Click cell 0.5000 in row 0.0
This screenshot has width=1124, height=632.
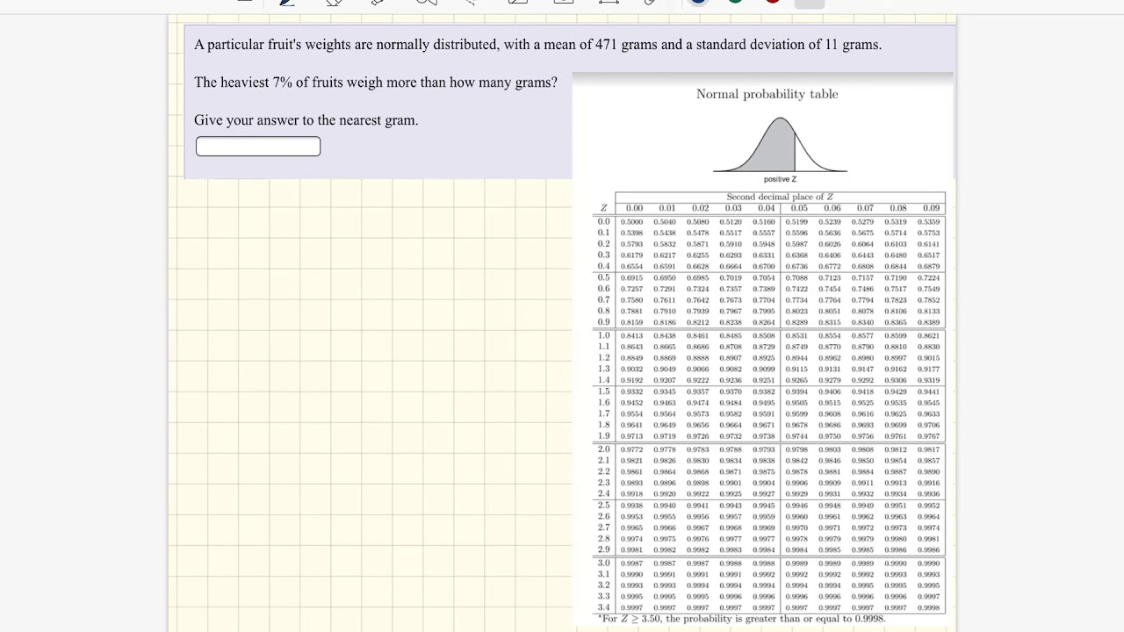tap(632, 222)
